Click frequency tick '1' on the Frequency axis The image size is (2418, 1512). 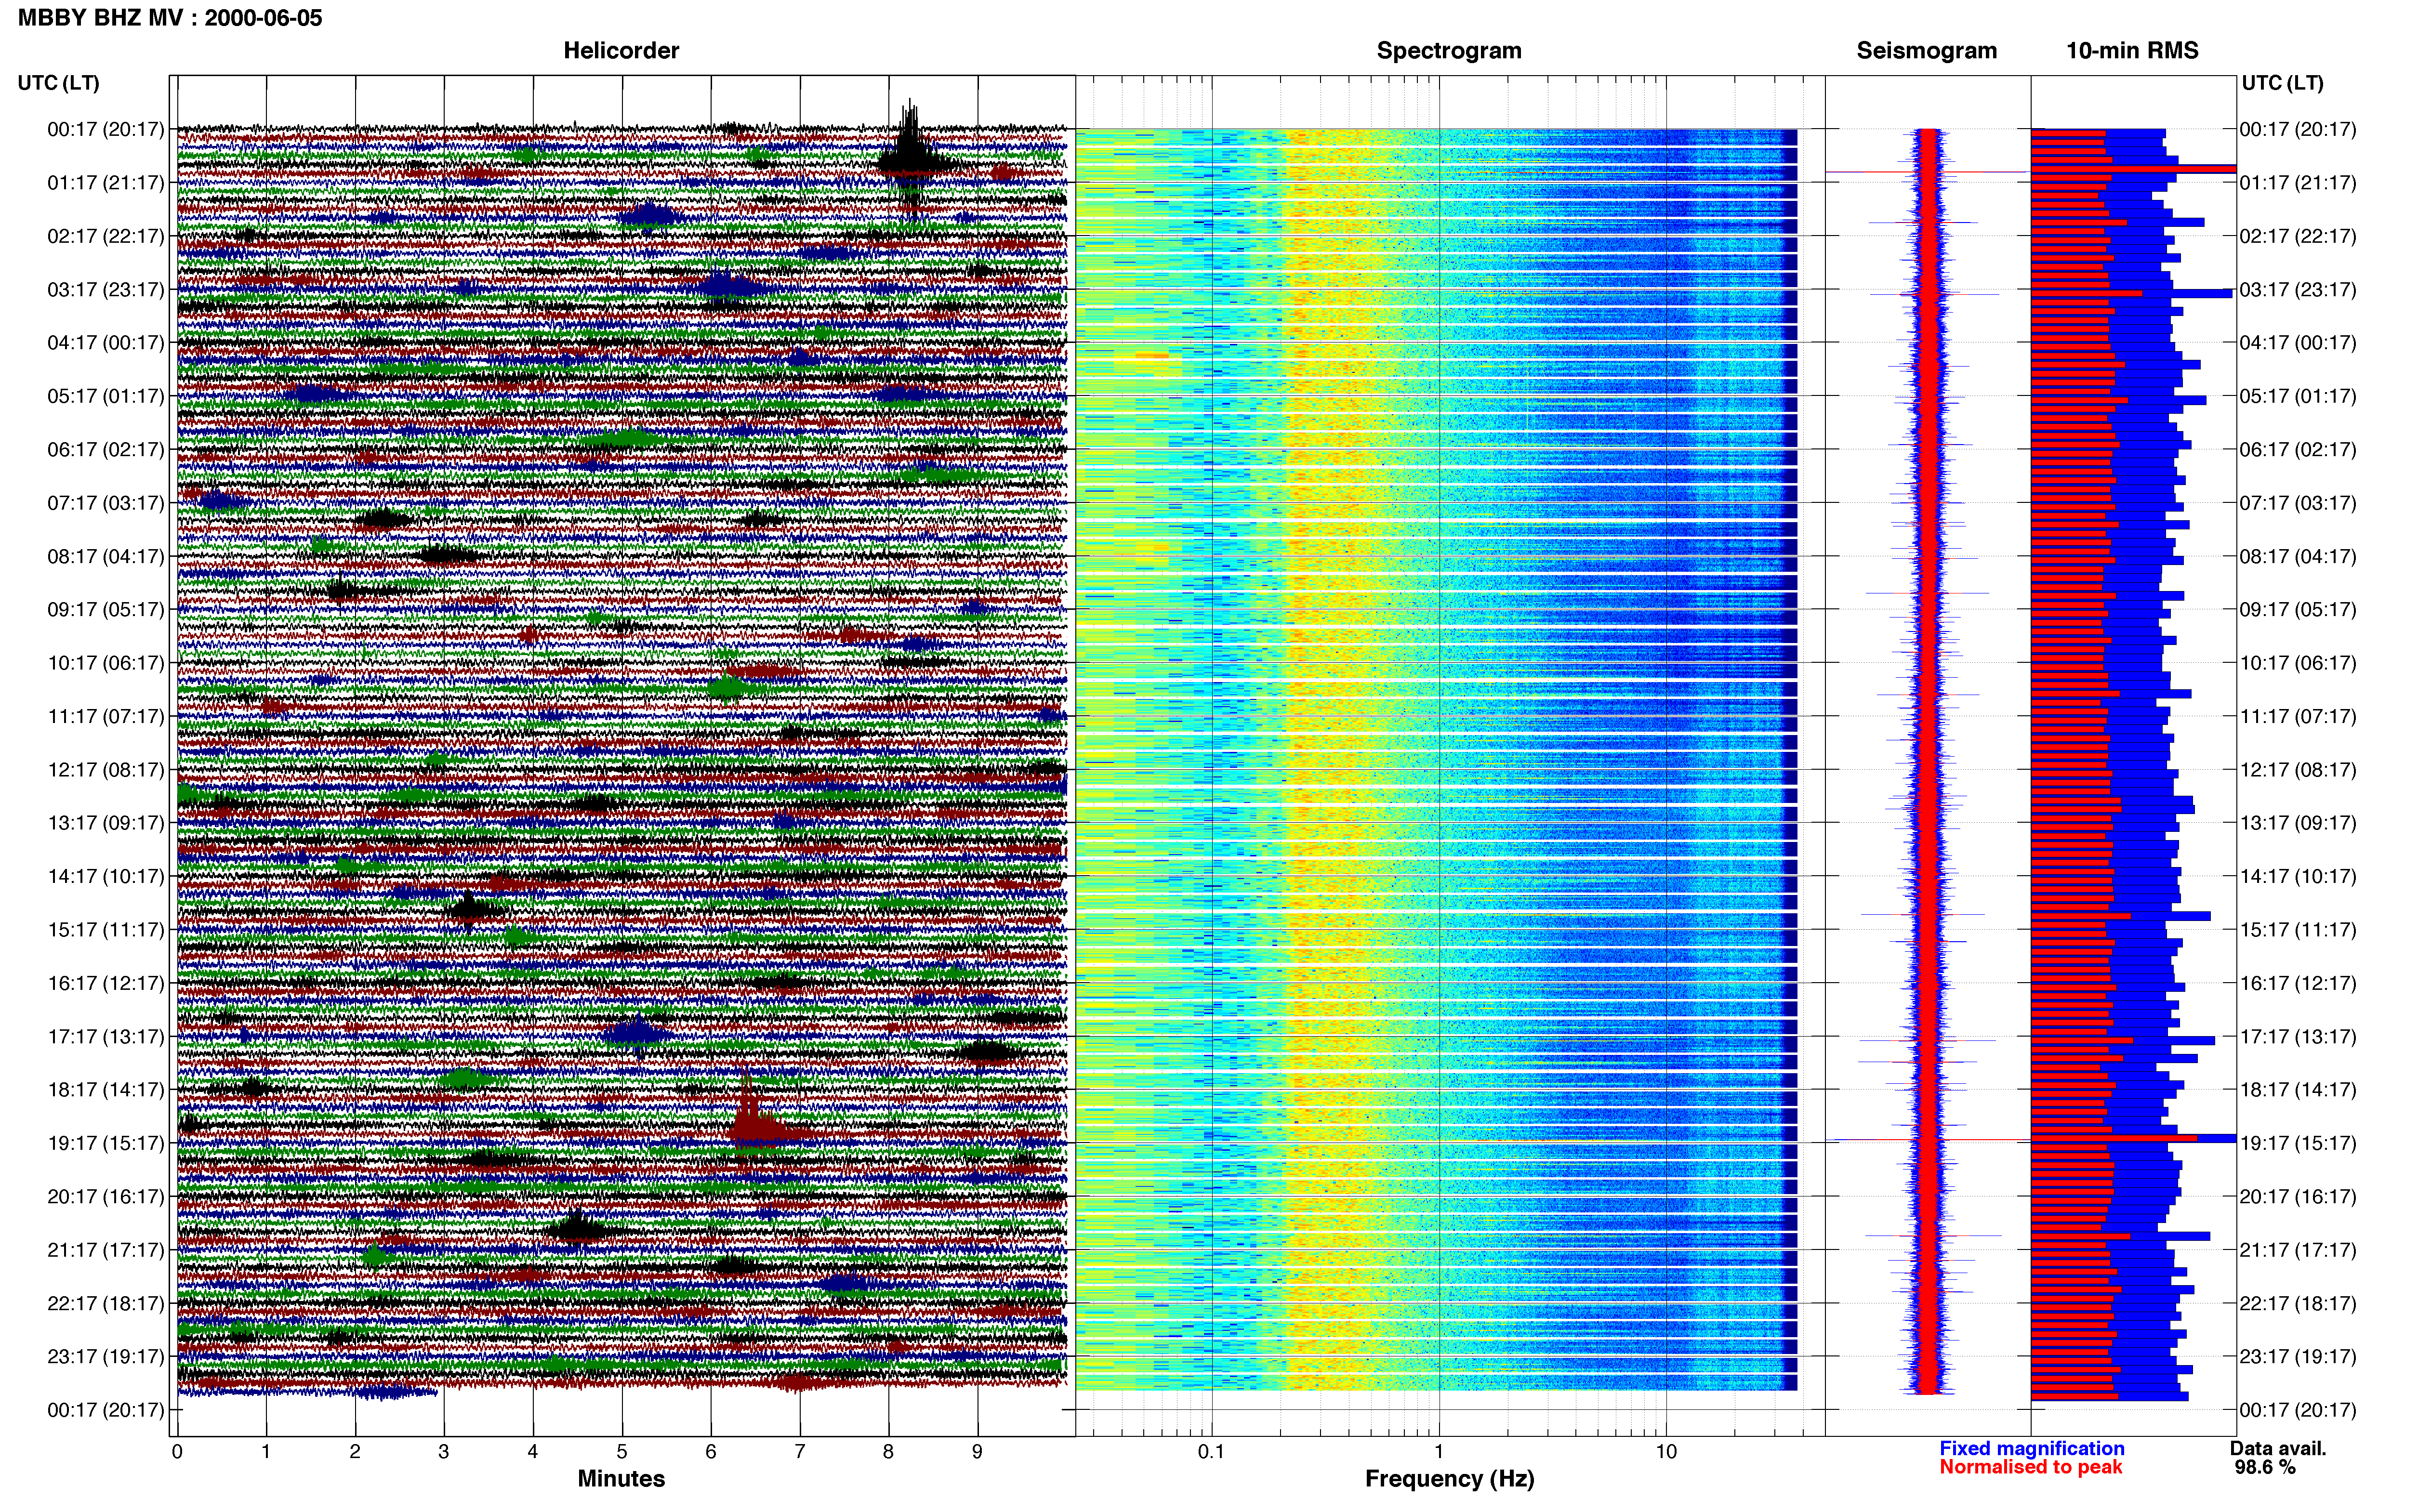pos(1439,1452)
